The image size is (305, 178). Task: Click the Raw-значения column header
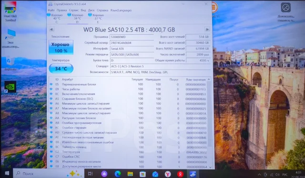195,79
